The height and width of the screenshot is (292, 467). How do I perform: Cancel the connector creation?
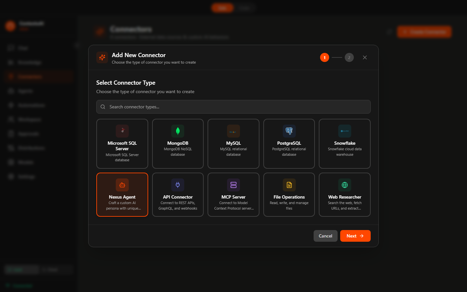326,236
